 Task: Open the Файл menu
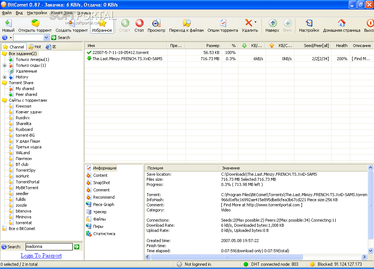coord(7,13)
